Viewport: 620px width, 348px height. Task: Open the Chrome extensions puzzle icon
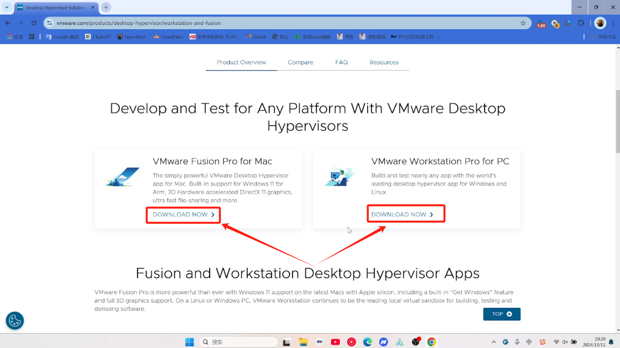click(x=581, y=23)
